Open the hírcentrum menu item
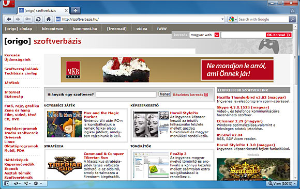300x189 pixels. click(x=53, y=29)
